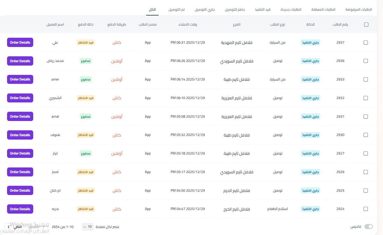This screenshot has height=235, width=383.
Task: Click the مدفوع payment badge for amal
Action: pyautogui.click(x=86, y=117)
